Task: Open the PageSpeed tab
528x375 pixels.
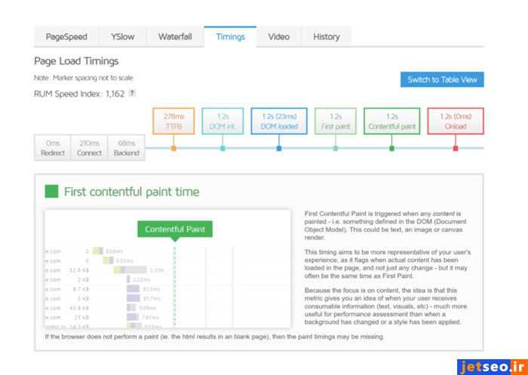Action: pyautogui.click(x=66, y=37)
